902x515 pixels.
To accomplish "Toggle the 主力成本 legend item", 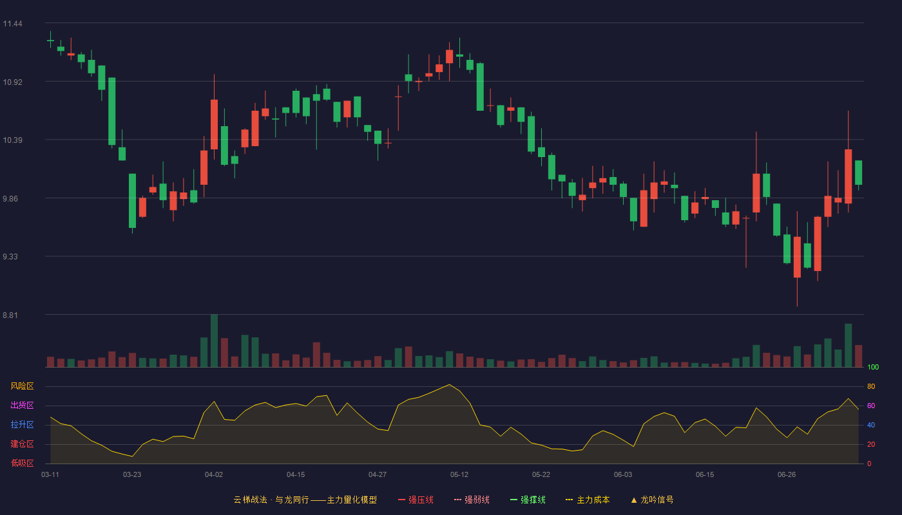I will click(x=588, y=500).
